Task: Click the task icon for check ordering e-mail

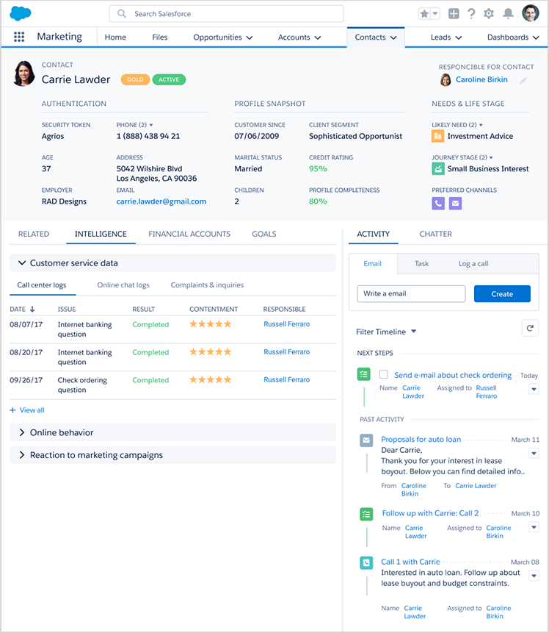Action: click(363, 374)
